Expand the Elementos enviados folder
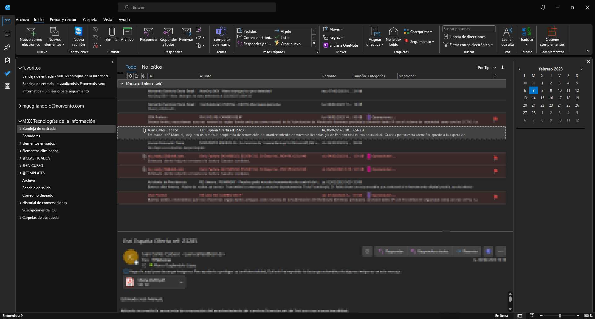Image resolution: width=595 pixels, height=319 pixels. pos(20,143)
